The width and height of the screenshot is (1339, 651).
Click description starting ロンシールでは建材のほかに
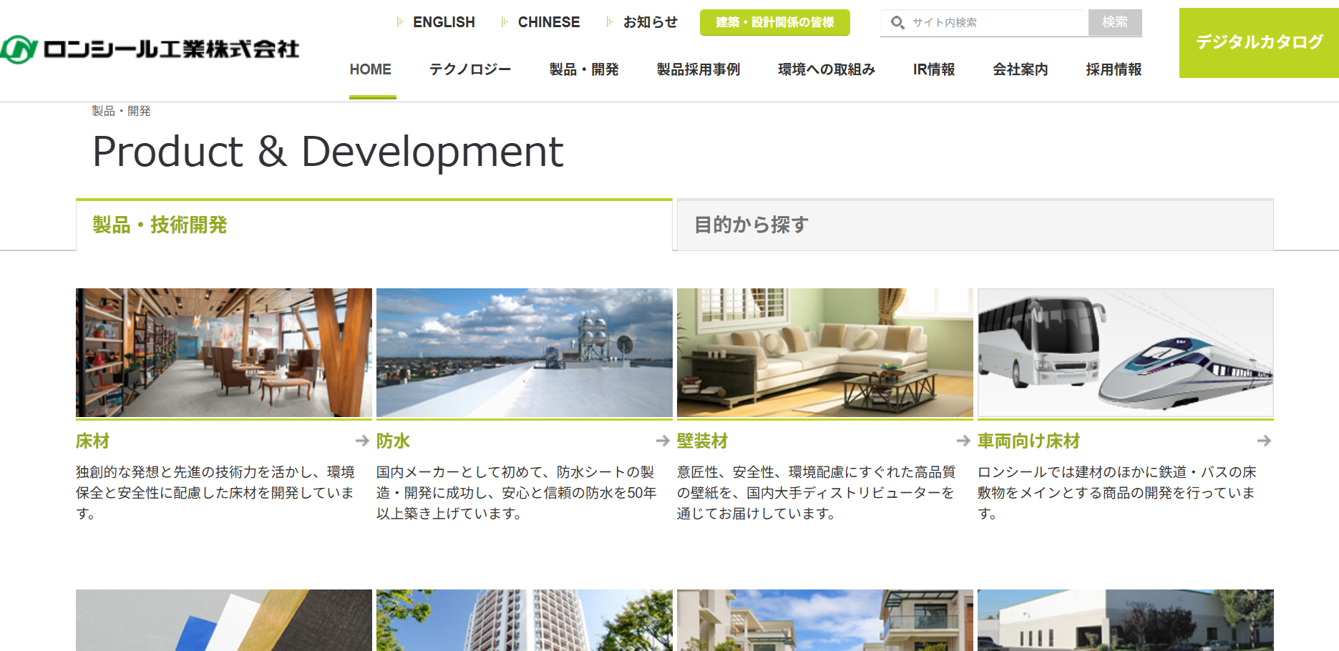click(x=1117, y=493)
